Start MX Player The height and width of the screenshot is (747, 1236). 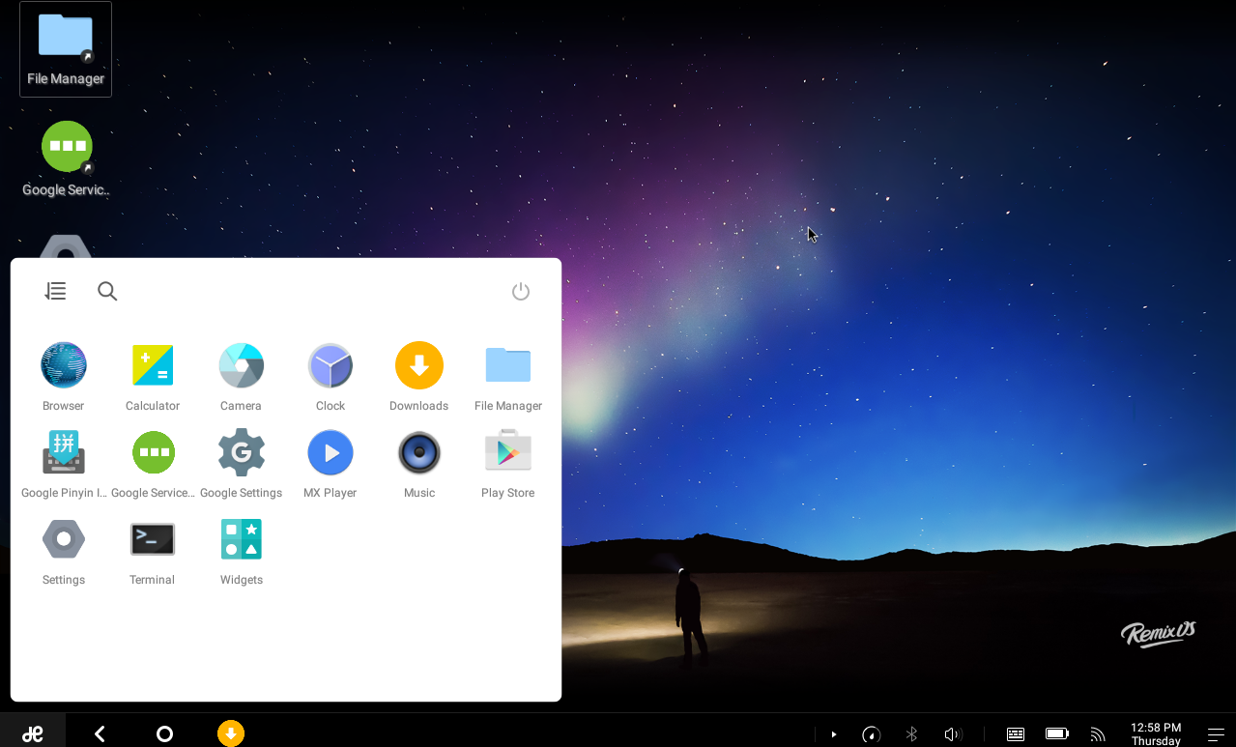click(330, 452)
